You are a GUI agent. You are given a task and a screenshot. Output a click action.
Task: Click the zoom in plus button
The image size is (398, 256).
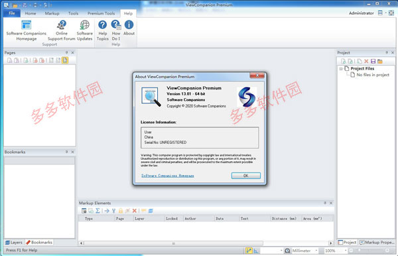387,251
